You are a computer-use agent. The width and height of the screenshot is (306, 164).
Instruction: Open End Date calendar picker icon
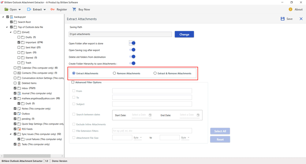[198, 115]
